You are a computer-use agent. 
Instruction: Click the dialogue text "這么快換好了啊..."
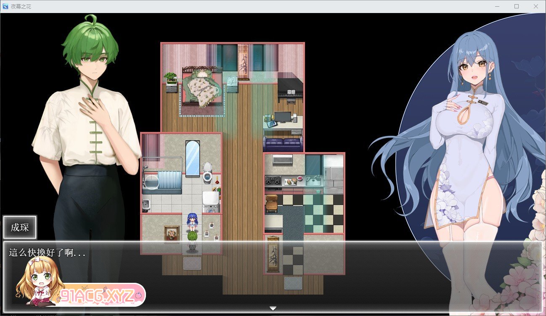click(47, 253)
